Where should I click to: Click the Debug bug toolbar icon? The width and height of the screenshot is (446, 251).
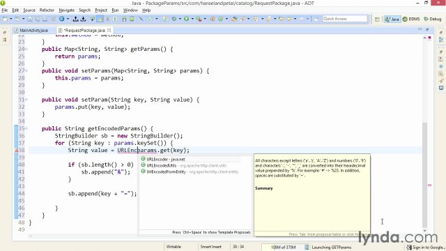click(174, 19)
